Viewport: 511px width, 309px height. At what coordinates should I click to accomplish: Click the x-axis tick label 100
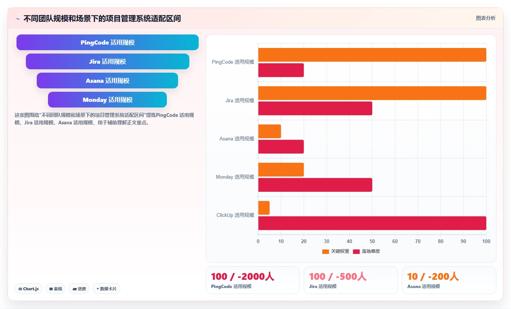[x=486, y=241]
